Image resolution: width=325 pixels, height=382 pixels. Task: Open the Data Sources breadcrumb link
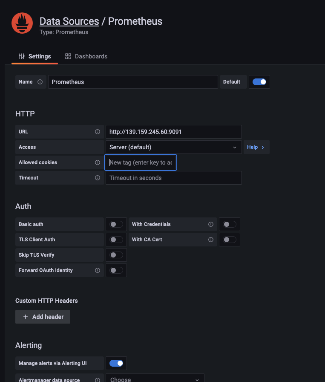69,21
